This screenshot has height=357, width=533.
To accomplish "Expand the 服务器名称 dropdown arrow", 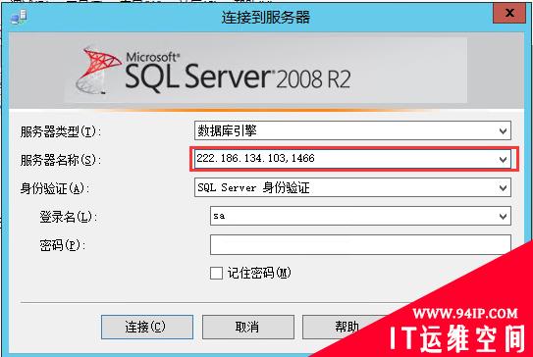I will click(x=504, y=159).
